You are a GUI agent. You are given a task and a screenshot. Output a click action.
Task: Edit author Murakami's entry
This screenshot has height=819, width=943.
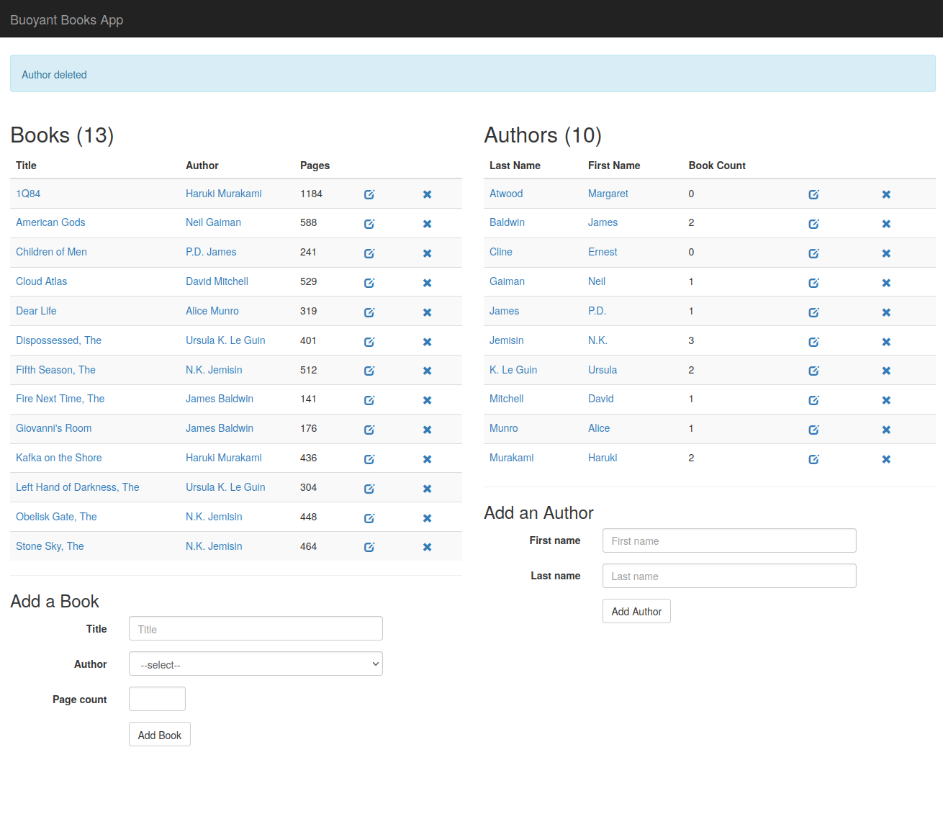tap(813, 459)
